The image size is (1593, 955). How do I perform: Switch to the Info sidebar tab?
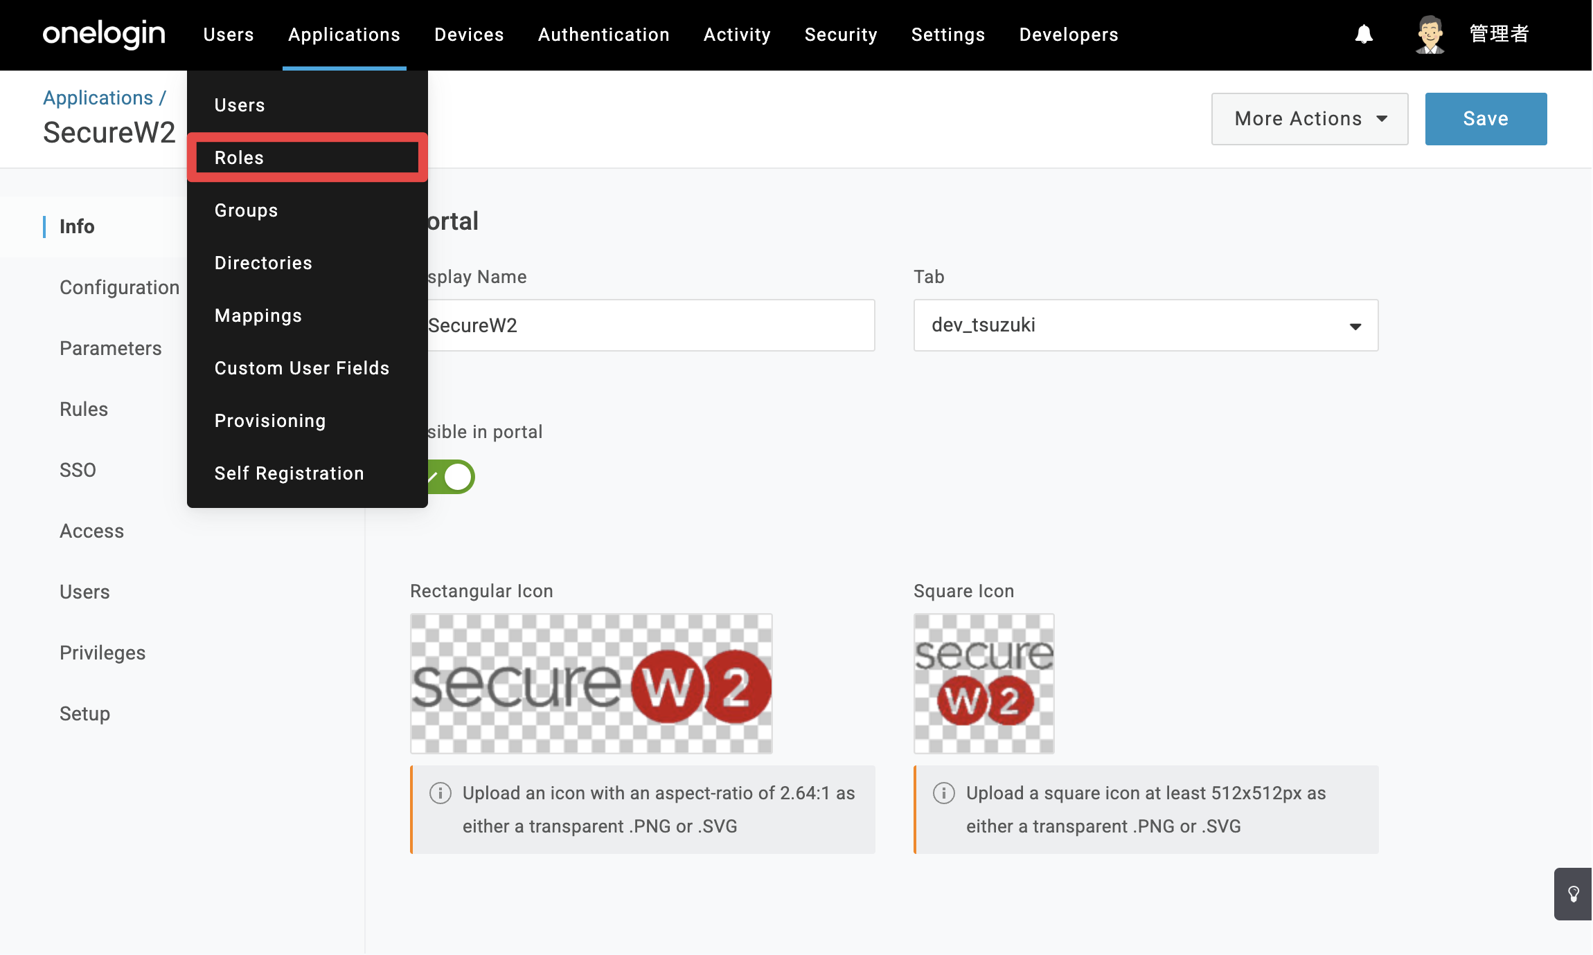pyautogui.click(x=77, y=227)
